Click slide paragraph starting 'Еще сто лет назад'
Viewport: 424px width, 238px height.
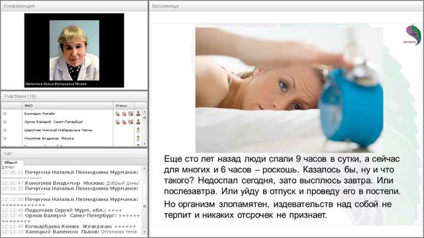tap(282, 175)
